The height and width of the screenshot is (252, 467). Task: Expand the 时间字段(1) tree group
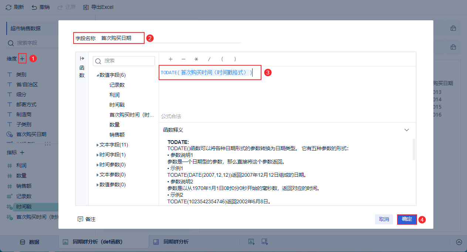coord(98,155)
